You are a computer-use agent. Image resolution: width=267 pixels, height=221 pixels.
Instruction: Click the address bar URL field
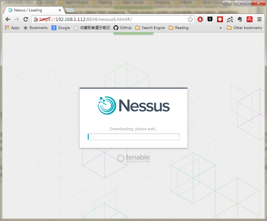pyautogui.click(x=112, y=19)
